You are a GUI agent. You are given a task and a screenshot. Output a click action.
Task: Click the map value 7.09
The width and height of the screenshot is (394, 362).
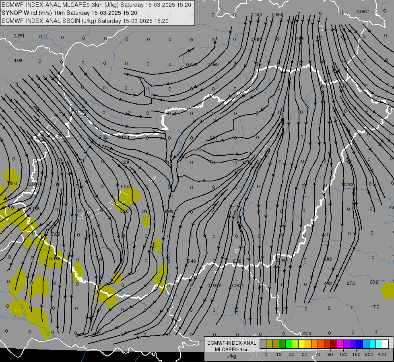[56, 234]
